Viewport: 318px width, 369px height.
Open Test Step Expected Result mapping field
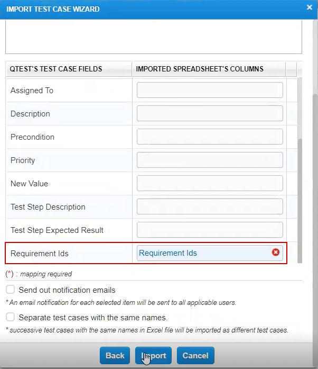[x=210, y=230]
